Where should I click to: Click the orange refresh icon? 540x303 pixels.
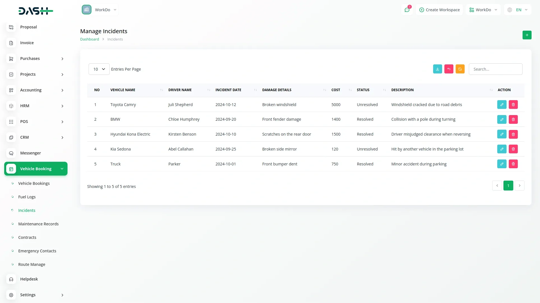pos(460,69)
